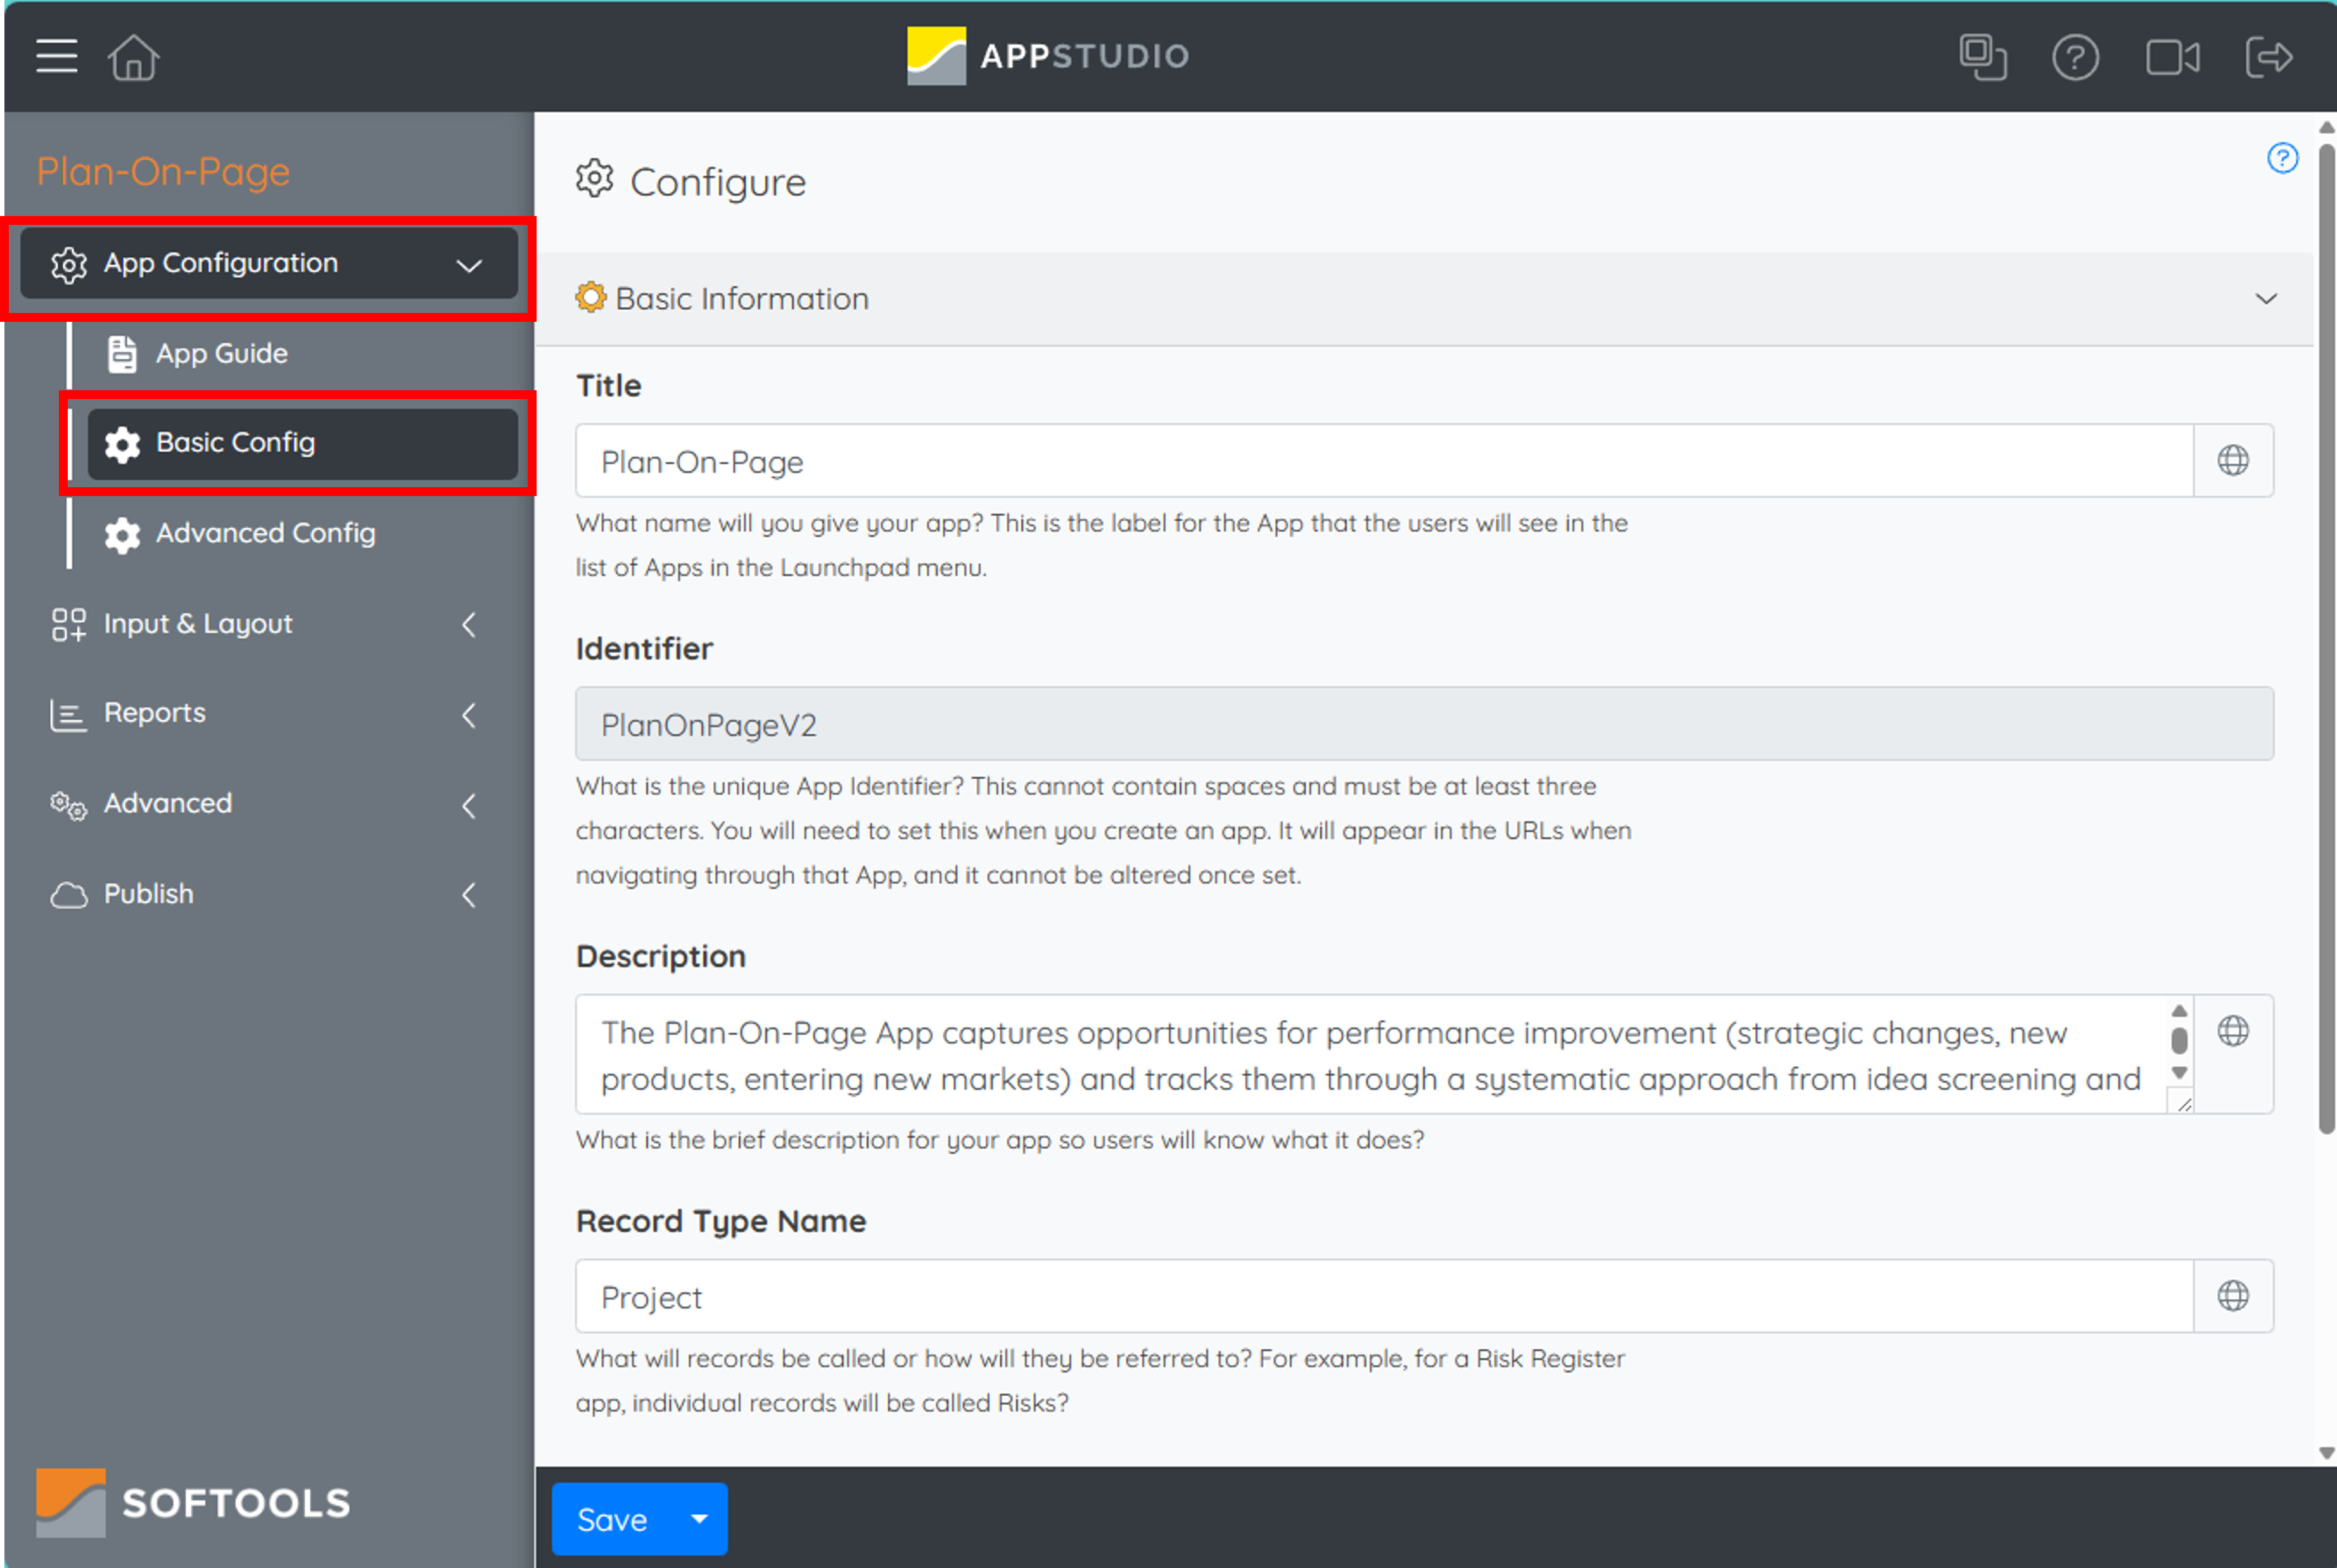Click the page scroll down arrow
The width and height of the screenshot is (2337, 1568).
point(2326,1453)
